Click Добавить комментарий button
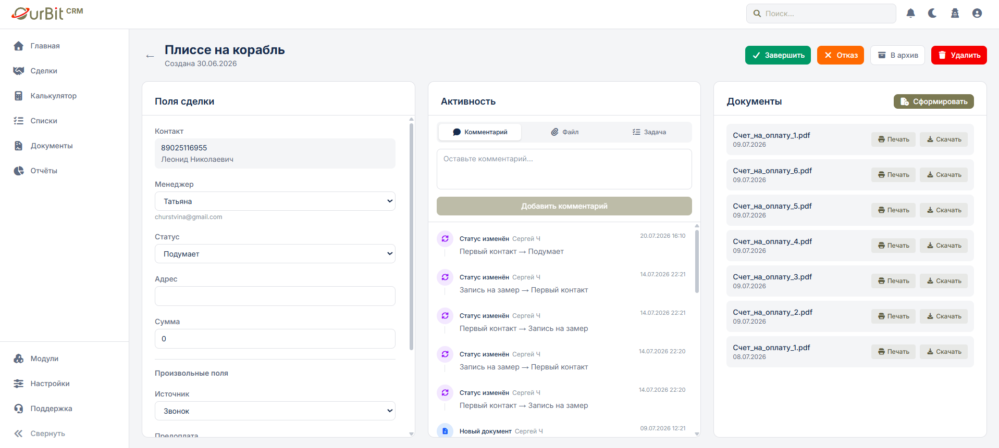Image resolution: width=999 pixels, height=448 pixels. pos(564,206)
